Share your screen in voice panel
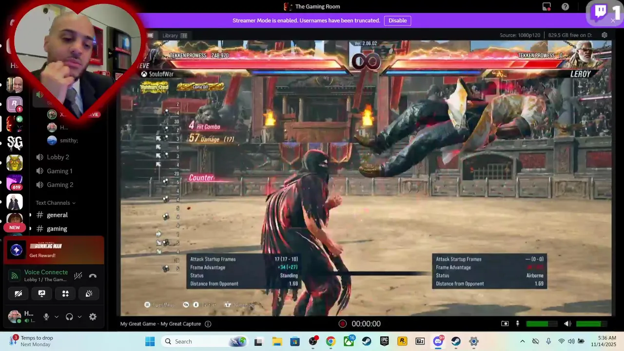Viewport: 624px width, 351px height. point(41,293)
